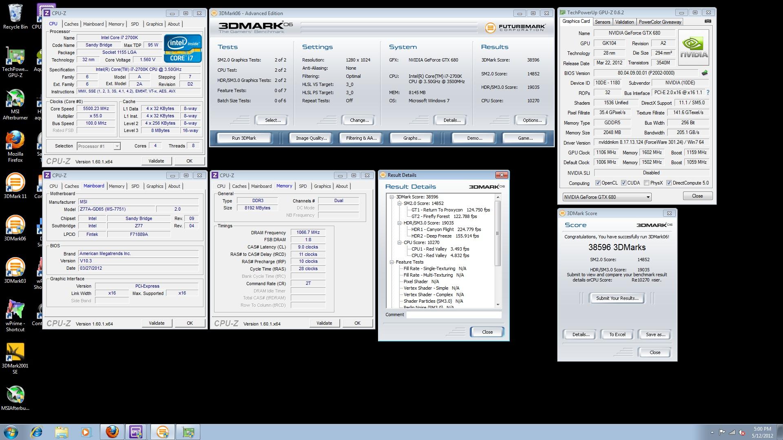Open the Recycle Bin desktop icon
This screenshot has width=783, height=440.
coord(15,17)
